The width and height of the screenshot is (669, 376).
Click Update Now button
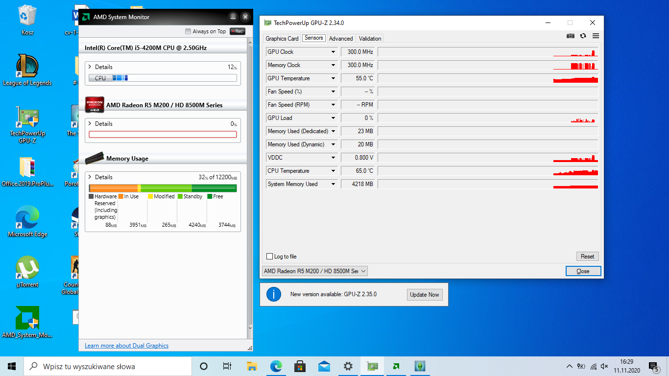tap(425, 295)
